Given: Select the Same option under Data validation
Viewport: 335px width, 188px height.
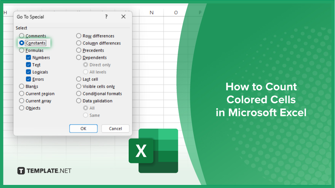Looking at the screenshot, I should click(x=85, y=115).
